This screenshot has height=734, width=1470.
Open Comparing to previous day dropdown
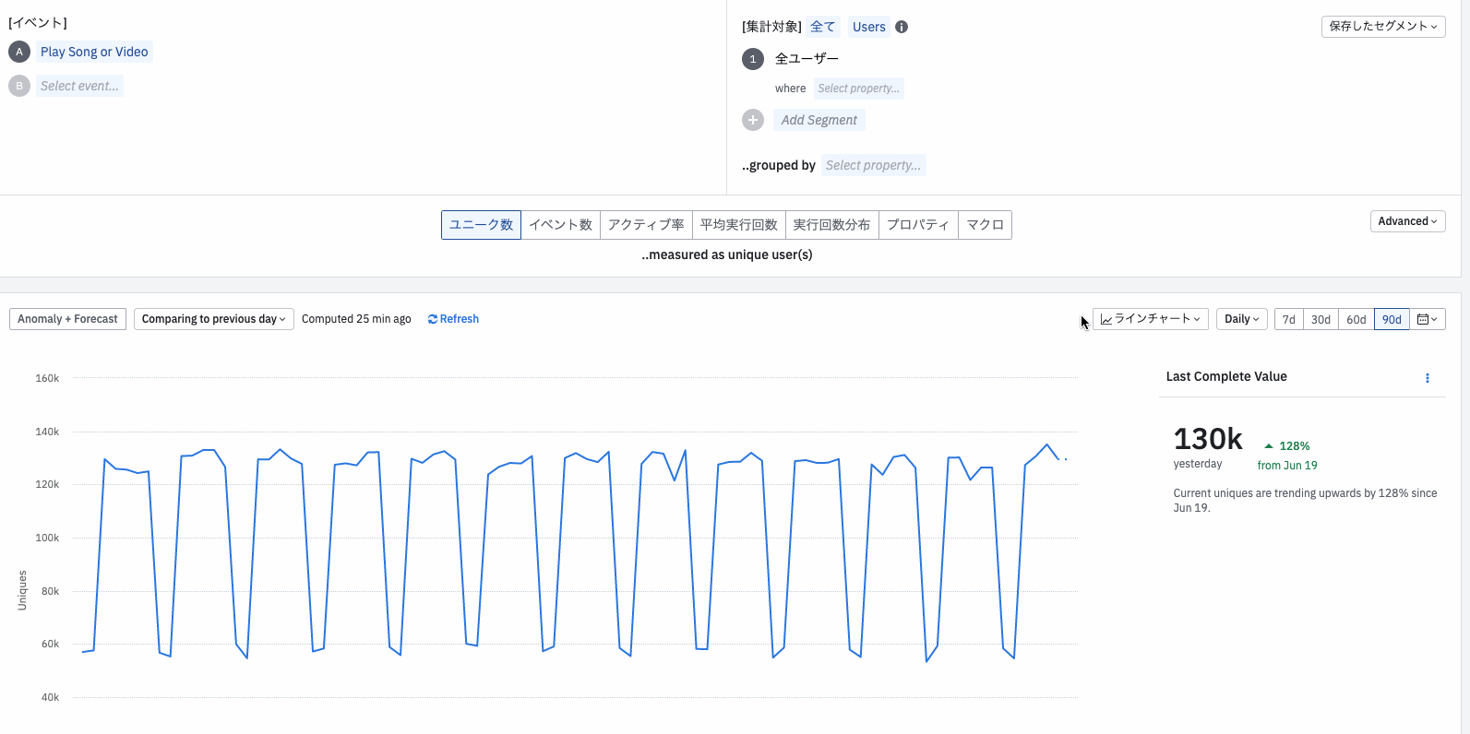[x=213, y=319]
